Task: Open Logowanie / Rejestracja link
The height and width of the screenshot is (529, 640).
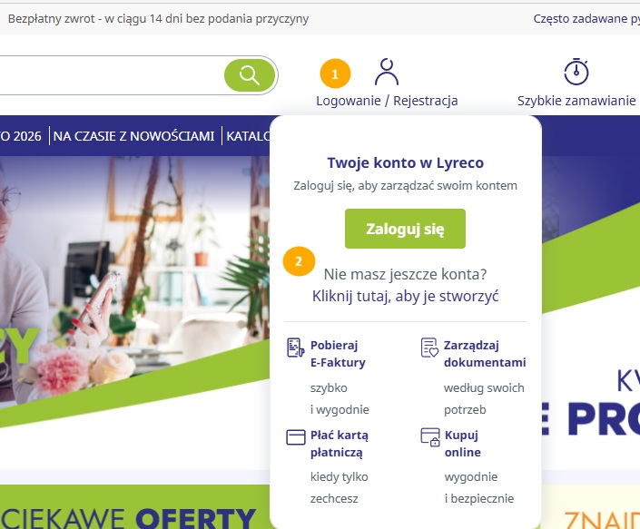Action: (x=387, y=101)
